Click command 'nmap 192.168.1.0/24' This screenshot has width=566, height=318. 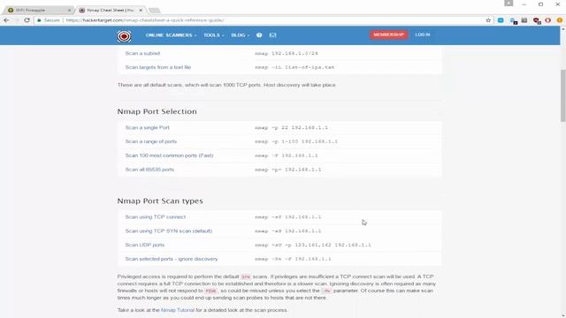(x=287, y=53)
